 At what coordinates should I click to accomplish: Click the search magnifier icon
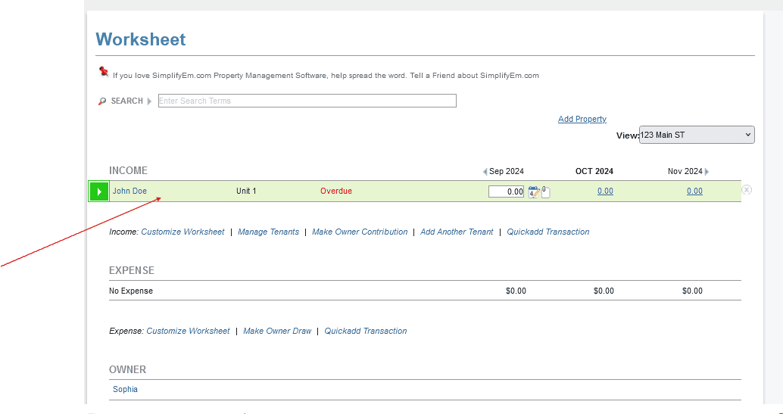point(102,101)
